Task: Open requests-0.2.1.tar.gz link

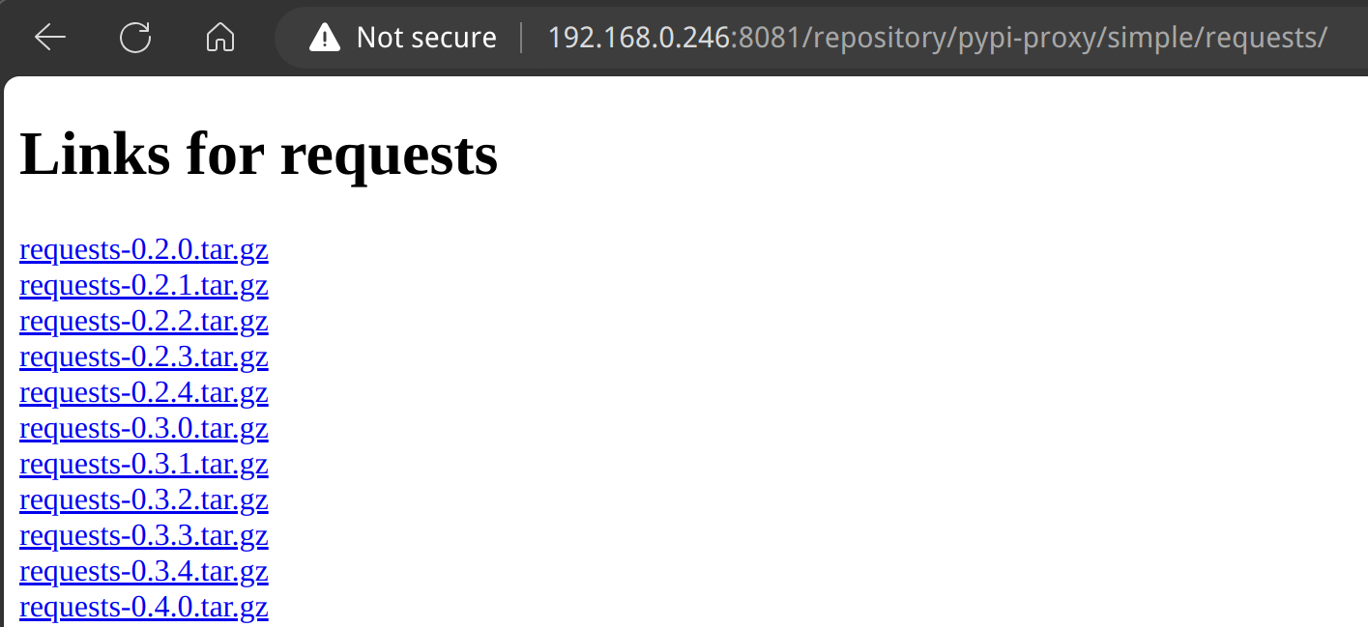Action: coord(144,286)
